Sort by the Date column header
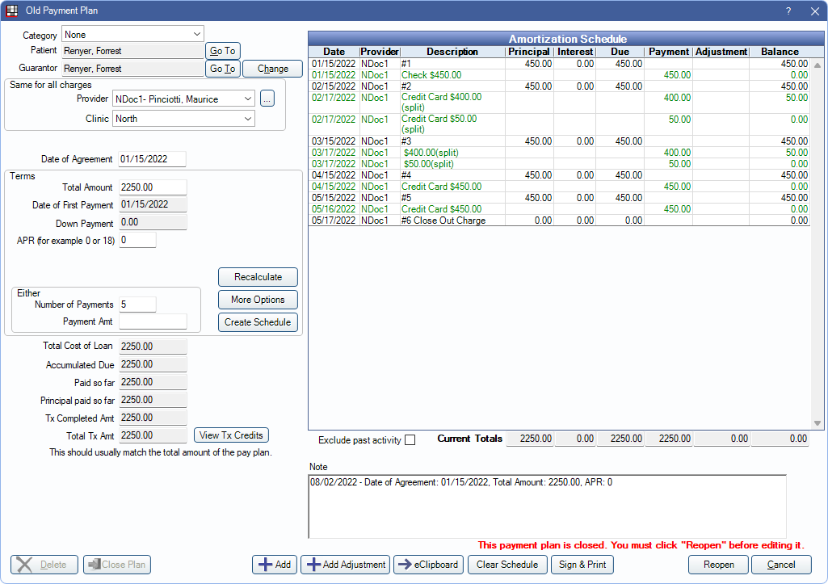The width and height of the screenshot is (828, 584). [334, 52]
